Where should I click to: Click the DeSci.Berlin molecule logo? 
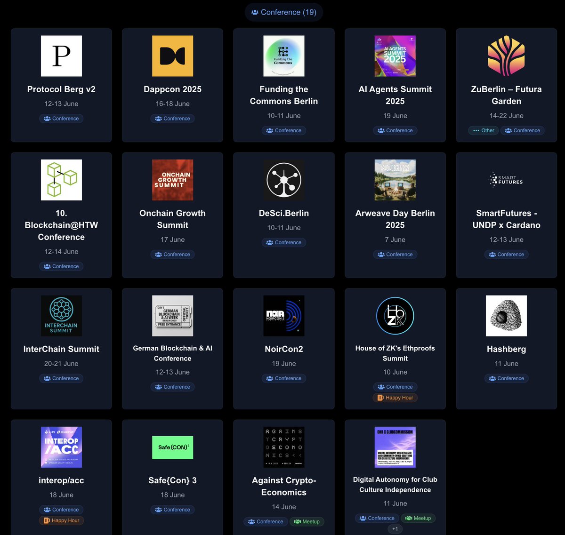click(284, 180)
